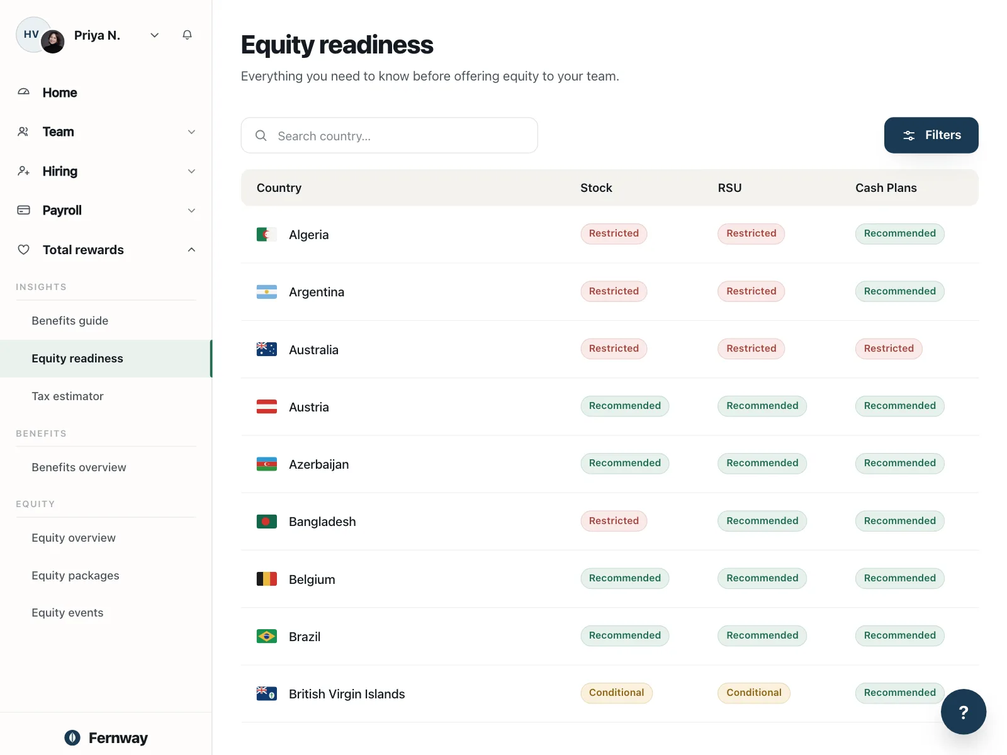Click the Austria flag icon
1007x755 pixels.
(267, 407)
